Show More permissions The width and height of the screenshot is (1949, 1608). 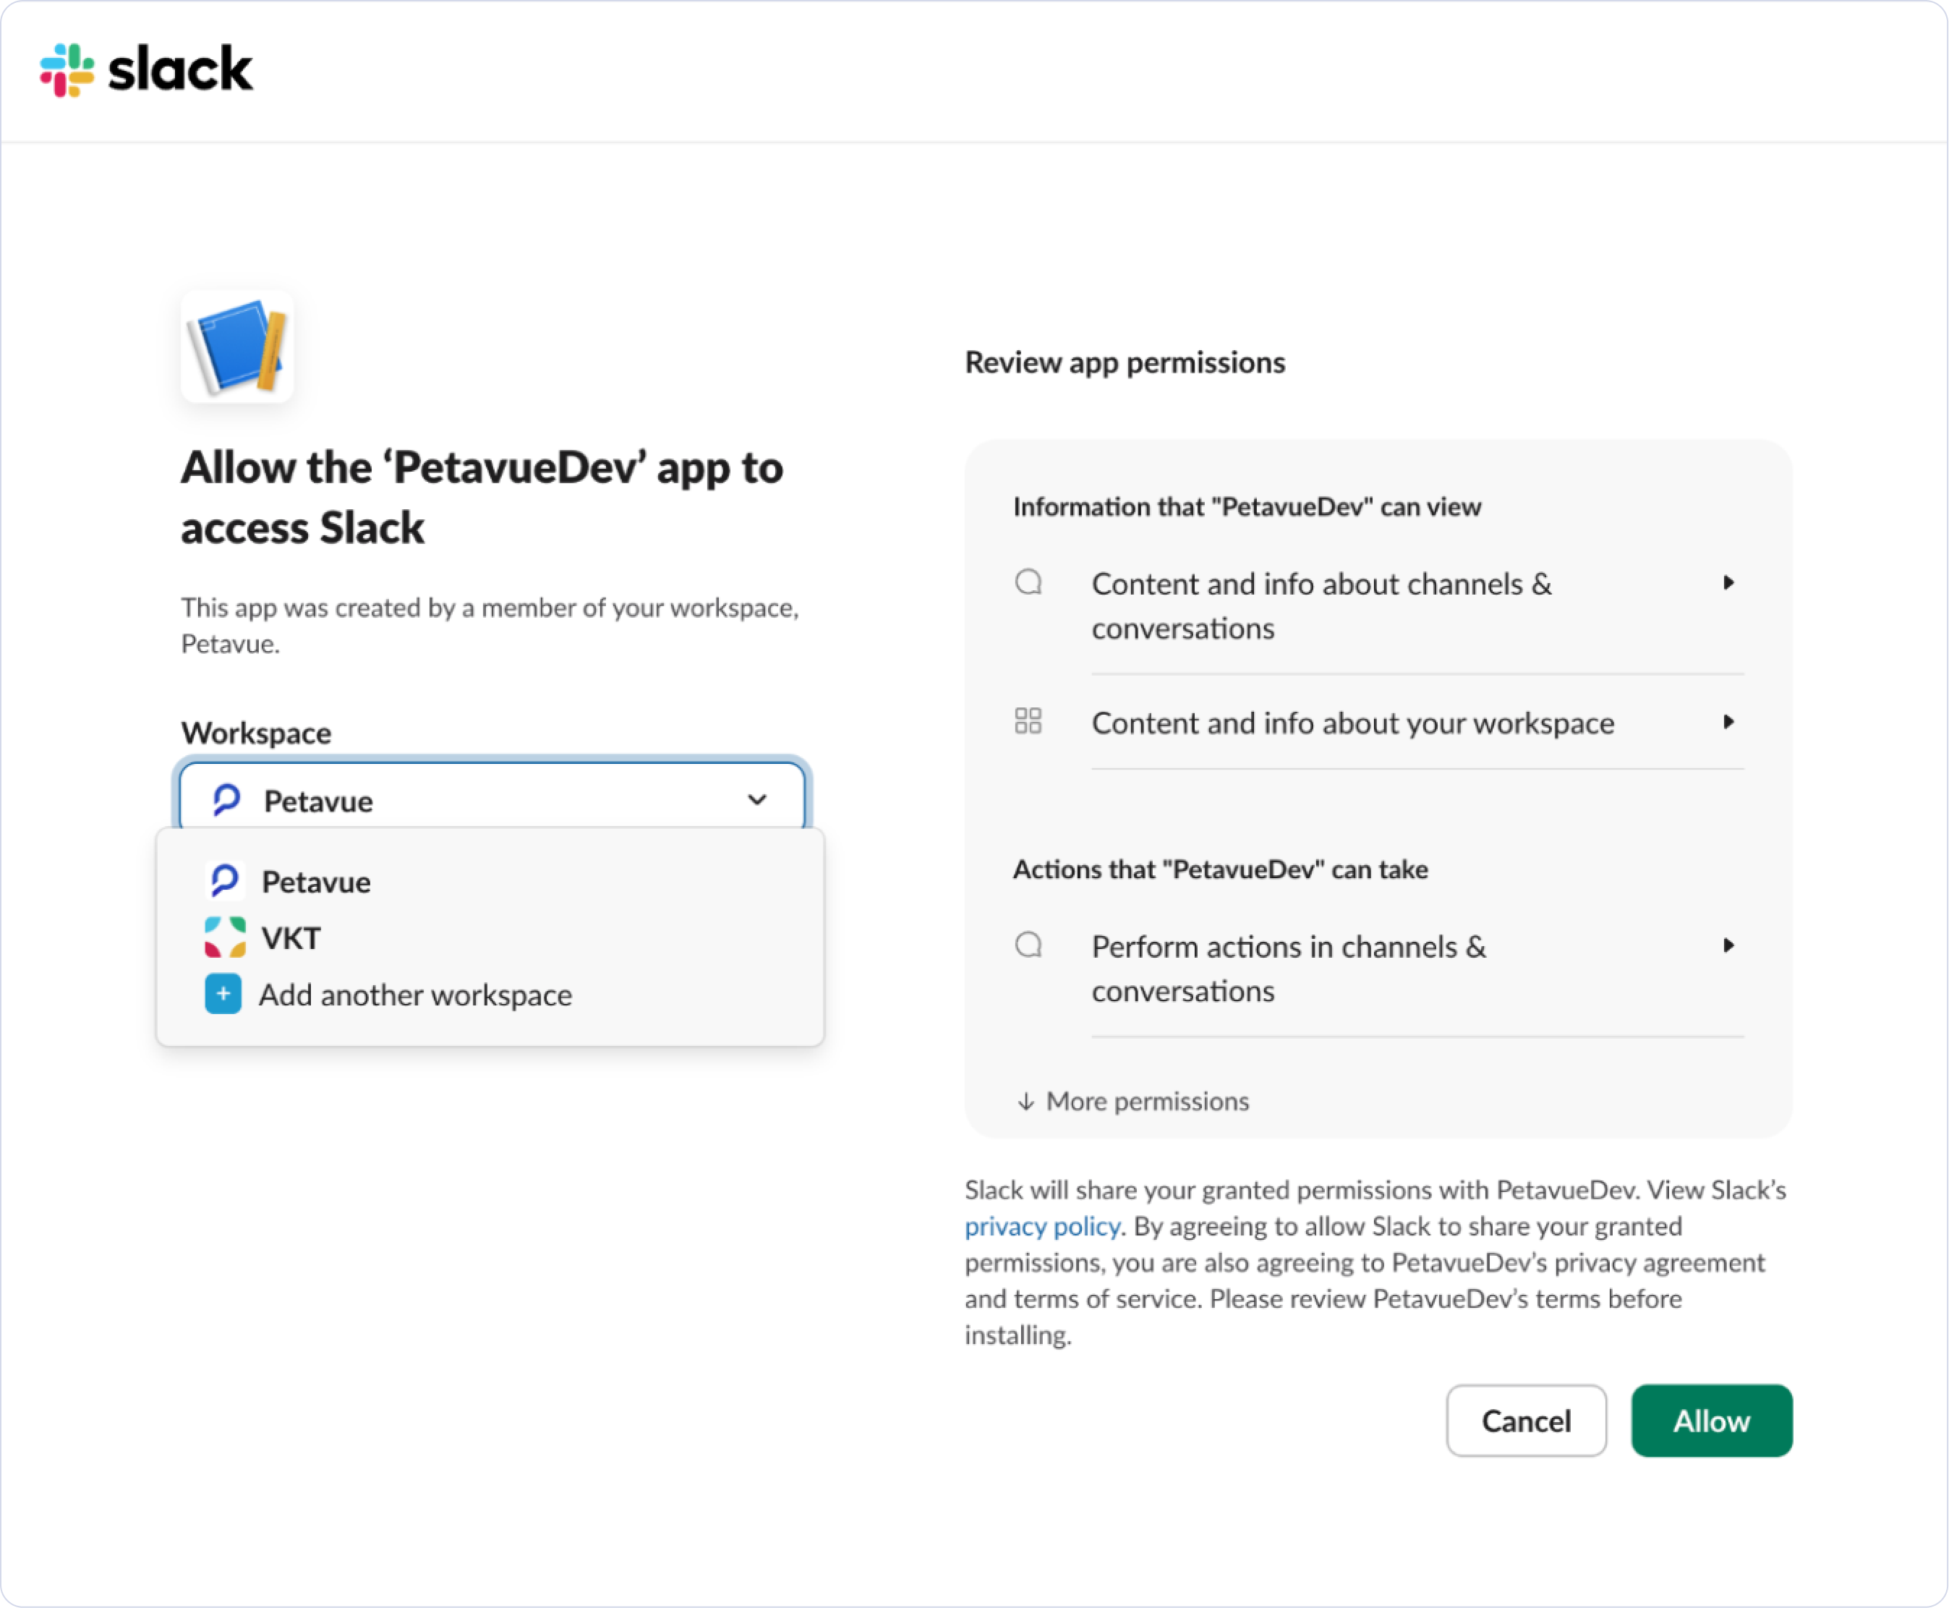click(x=1133, y=1100)
